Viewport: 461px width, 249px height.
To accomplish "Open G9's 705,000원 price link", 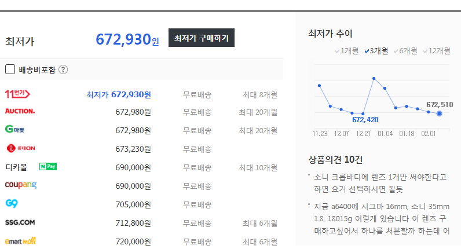I will tap(133, 204).
